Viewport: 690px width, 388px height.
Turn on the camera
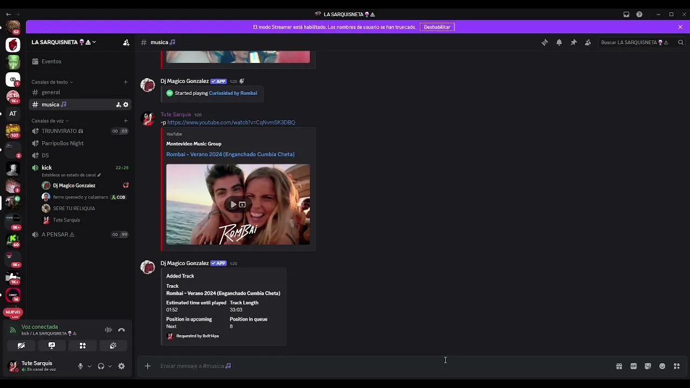(21, 345)
